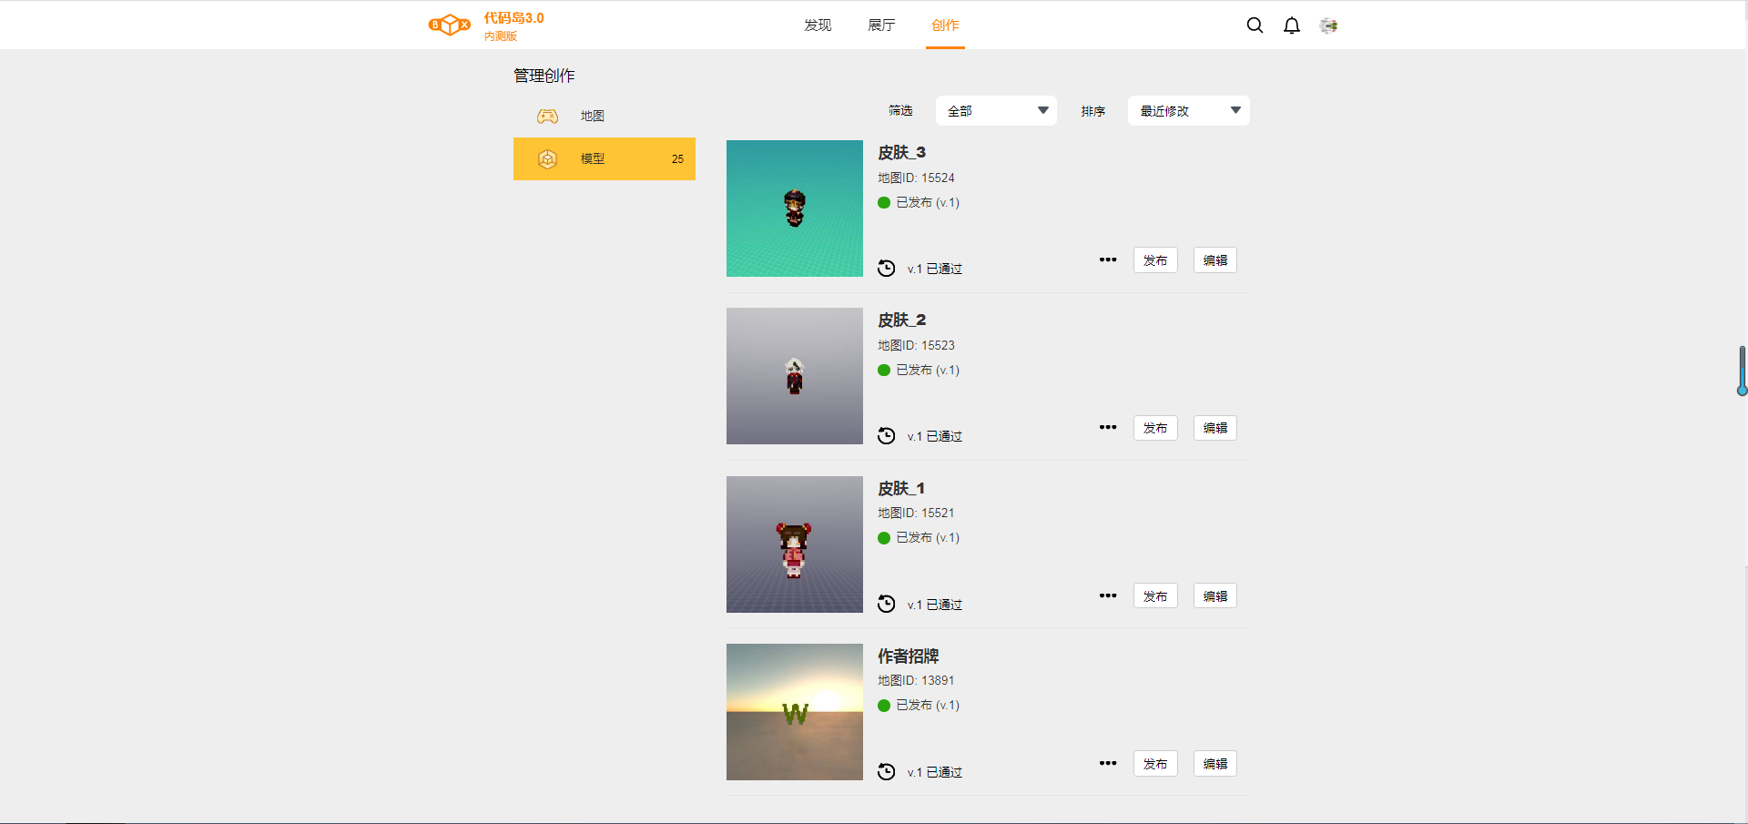This screenshot has width=1748, height=824.
Task: Click the gamepad icon beside 地图
Action: point(547,116)
